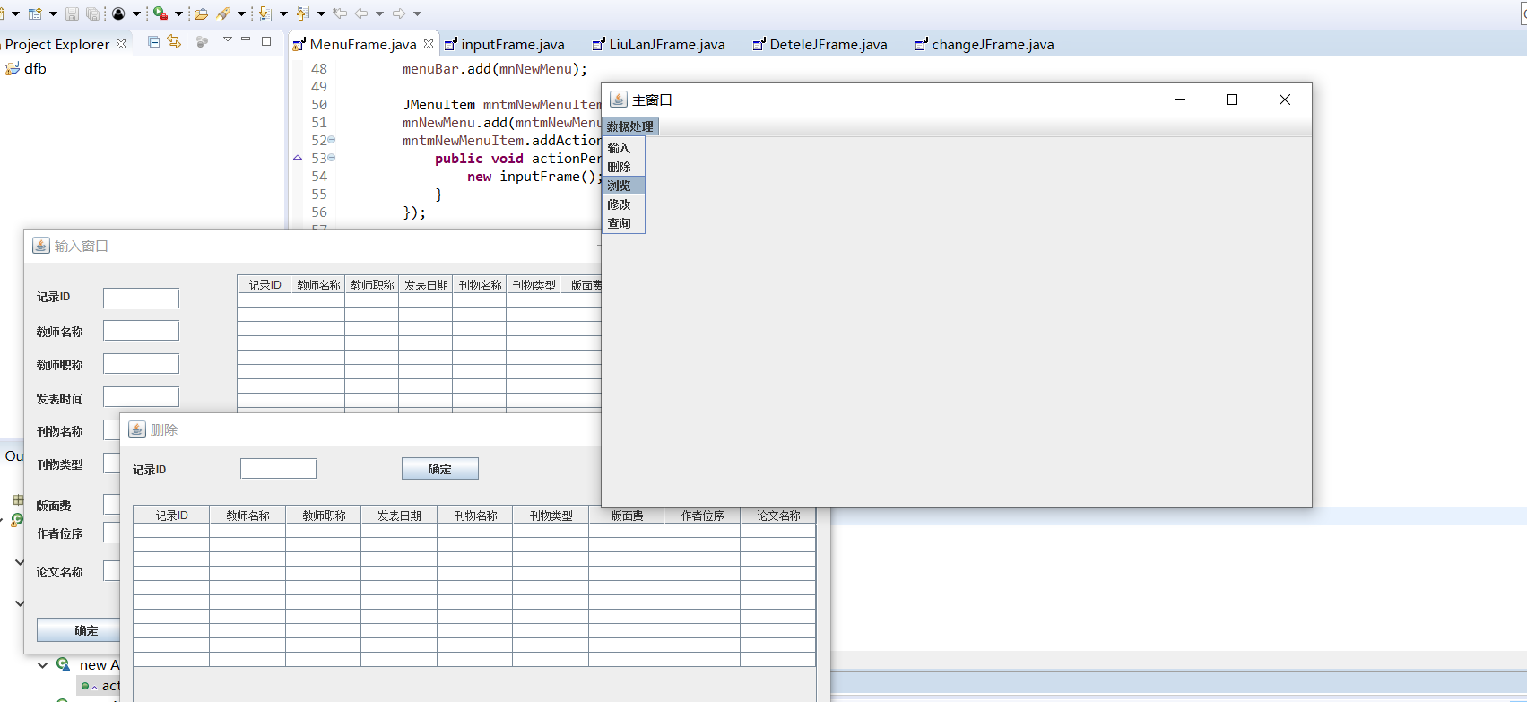The width and height of the screenshot is (1527, 702).
Task: Open dropdown next to Search icon
Action: (241, 13)
